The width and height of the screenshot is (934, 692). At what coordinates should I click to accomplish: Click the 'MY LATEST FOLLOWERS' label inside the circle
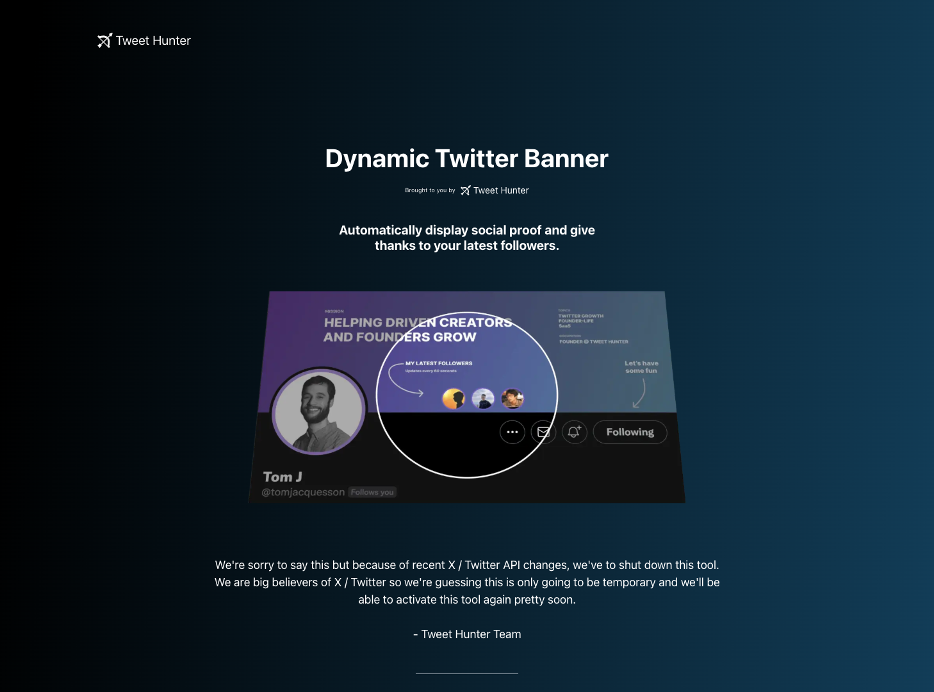(x=439, y=363)
